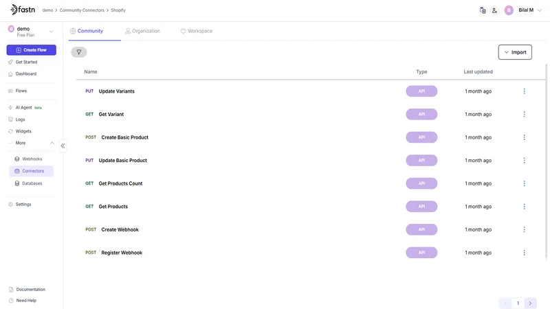Click the demo workspace avatar icon
Screen dimensions: 550x309
[x=11, y=29]
